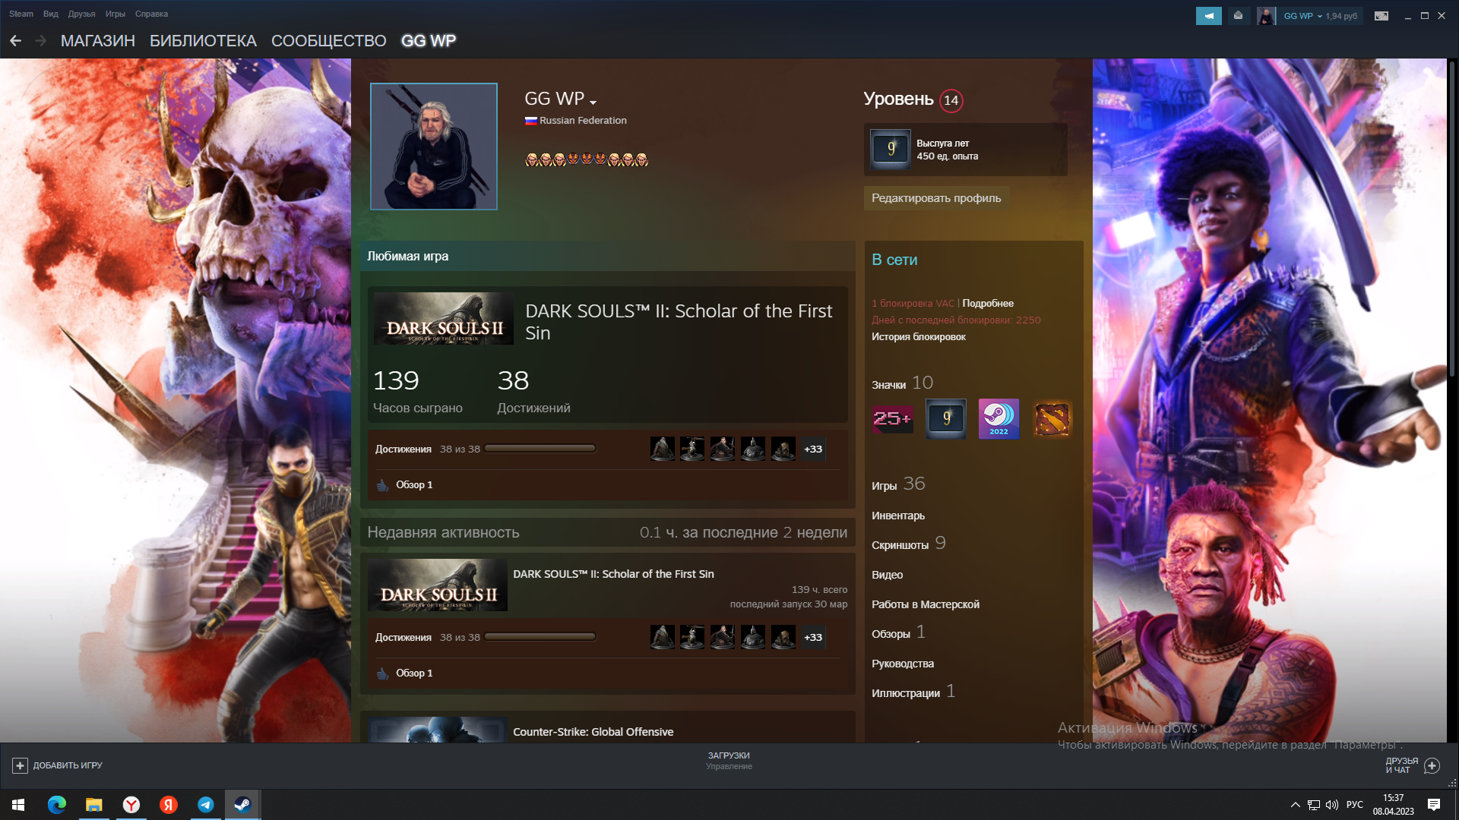
Task: Open the Видео link
Action: tap(888, 575)
